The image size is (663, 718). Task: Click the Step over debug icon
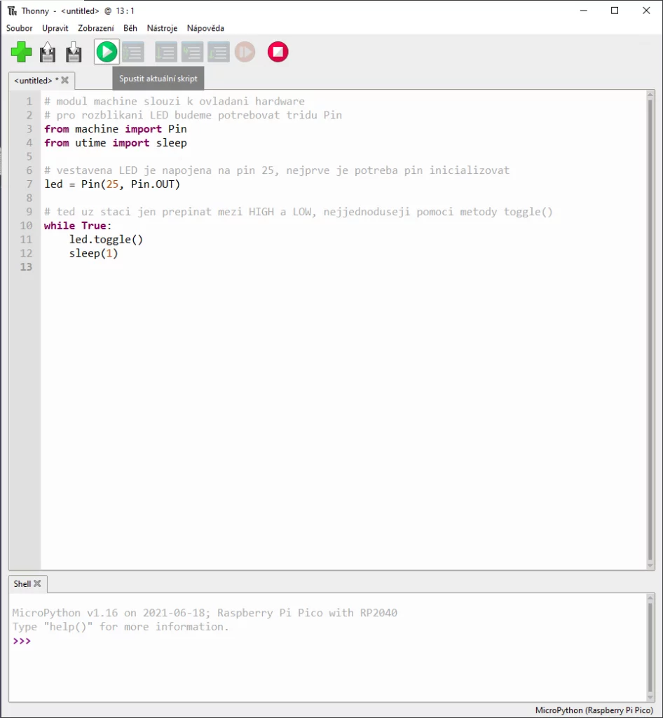pyautogui.click(x=165, y=52)
